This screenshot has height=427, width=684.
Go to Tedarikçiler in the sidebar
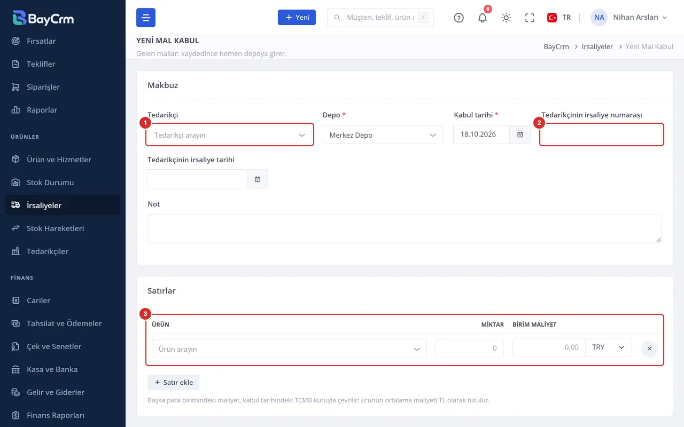(x=63, y=251)
